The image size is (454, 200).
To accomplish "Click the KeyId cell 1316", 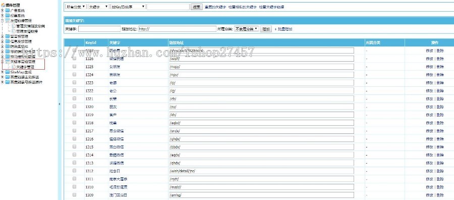I will tap(89, 139).
